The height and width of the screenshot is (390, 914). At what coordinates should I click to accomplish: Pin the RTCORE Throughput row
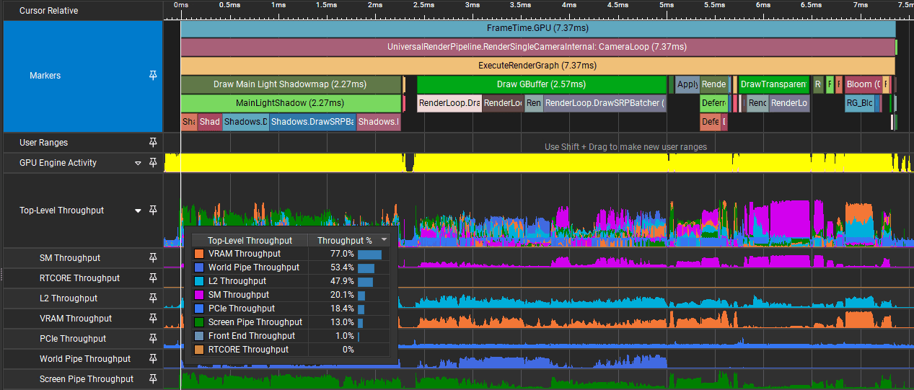pyautogui.click(x=153, y=278)
